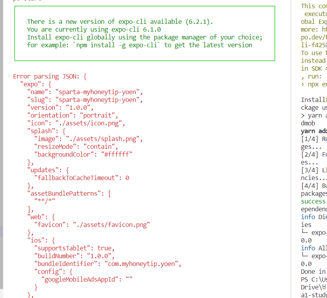Click the "supportsTablet": true line
327x298 pixels.
[x=75, y=248]
